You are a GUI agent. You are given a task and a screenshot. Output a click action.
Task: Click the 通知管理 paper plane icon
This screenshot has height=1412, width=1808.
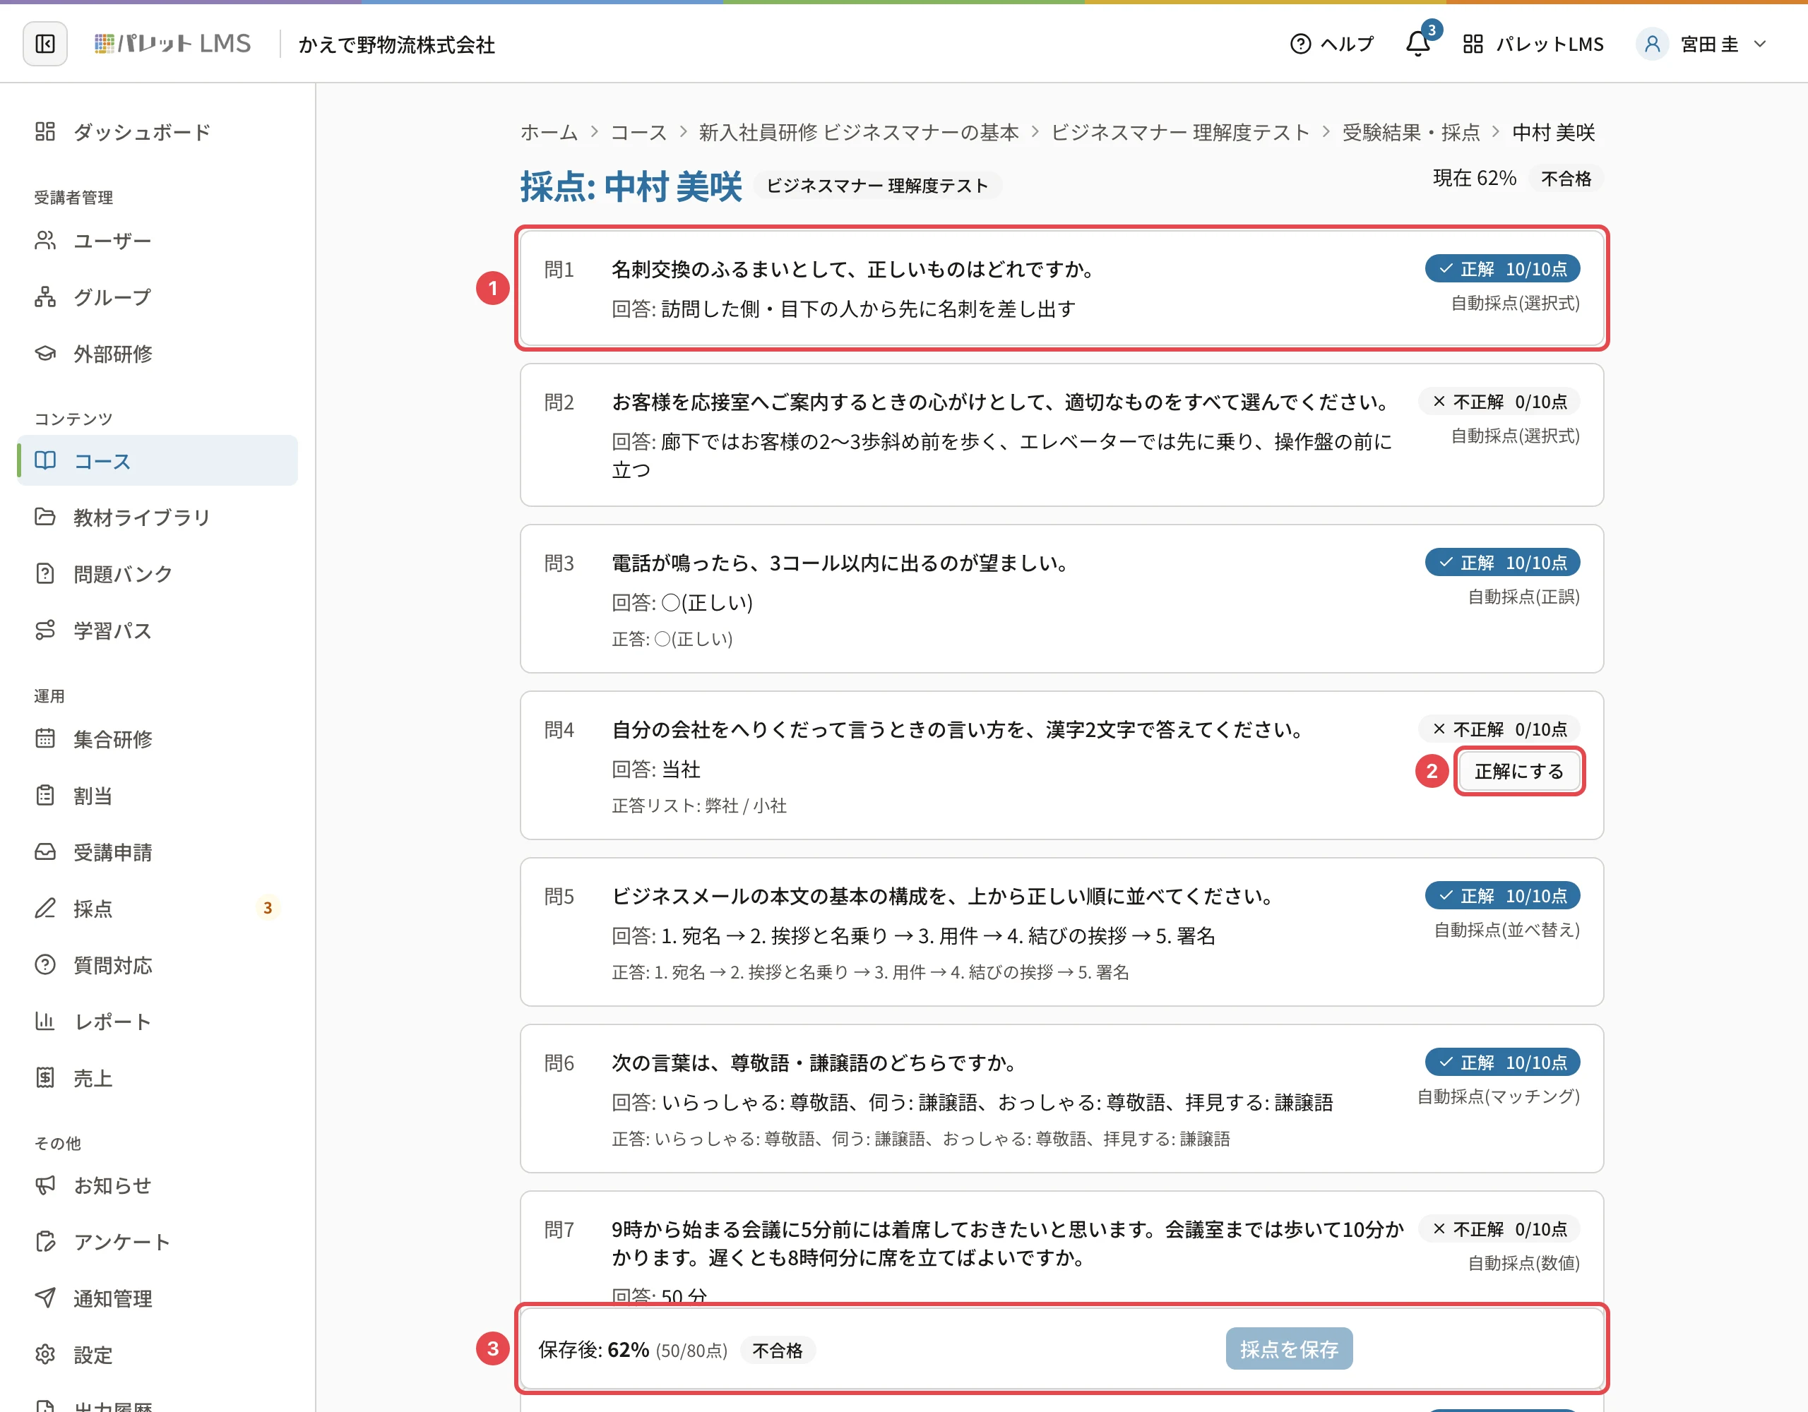point(45,1298)
